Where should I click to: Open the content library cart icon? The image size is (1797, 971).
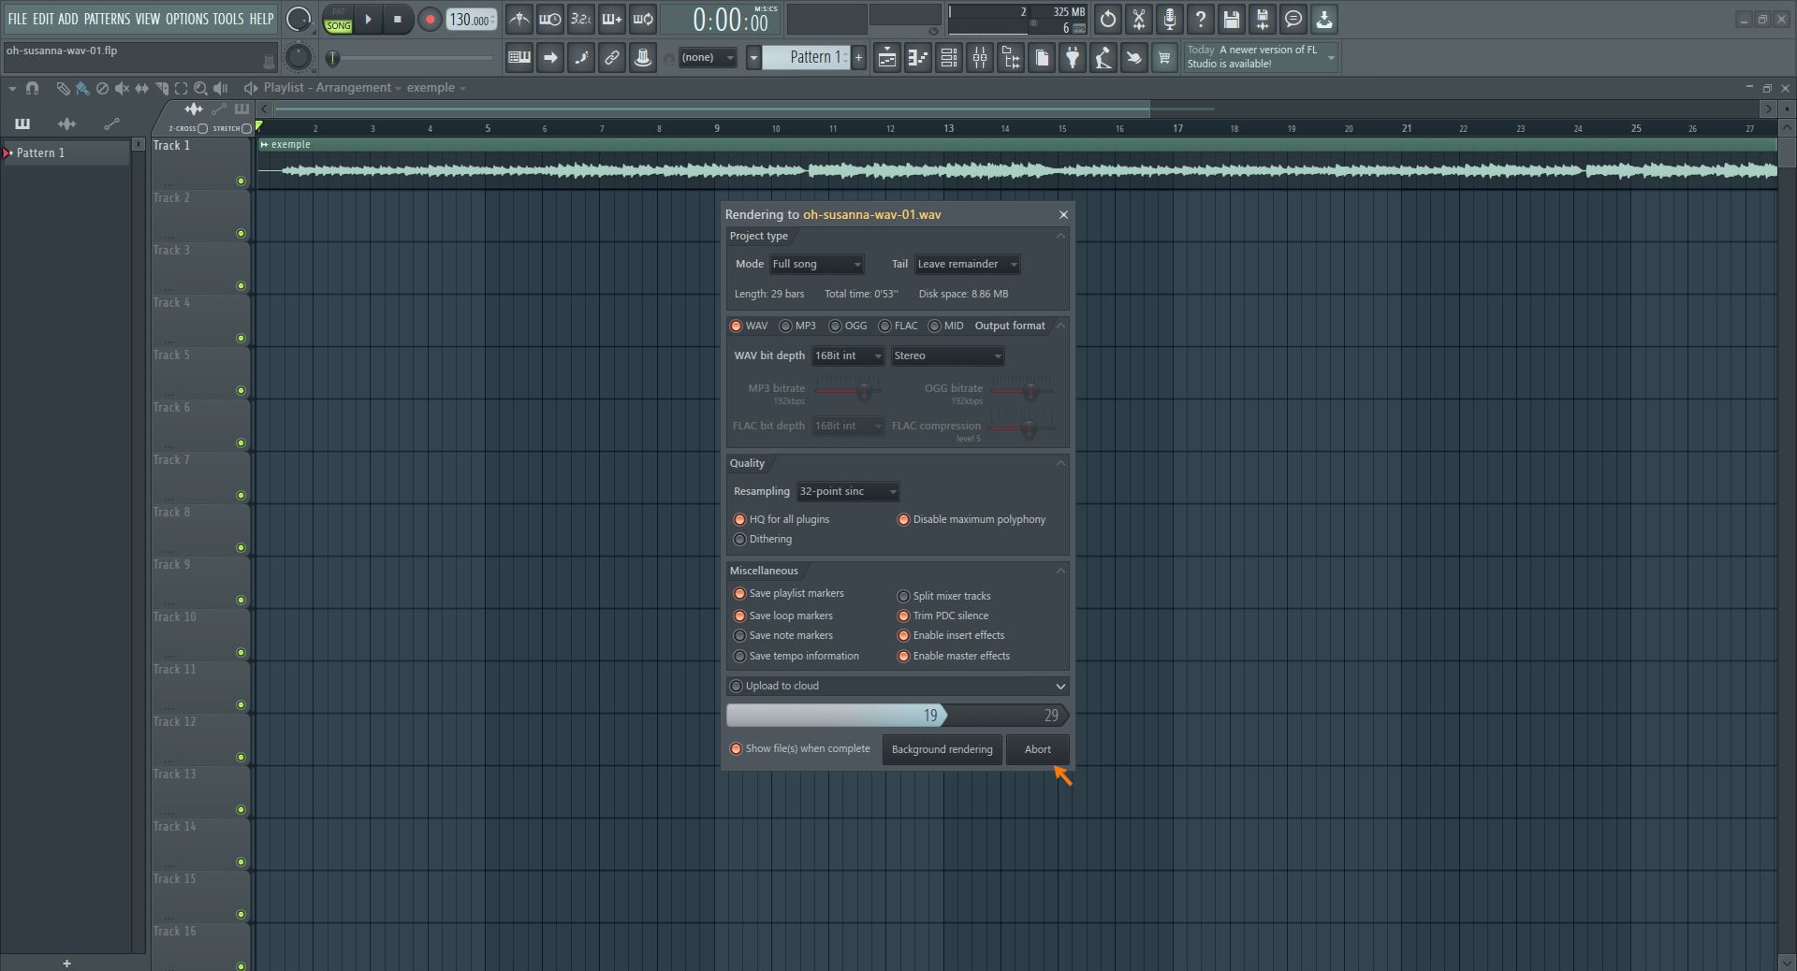pos(1164,58)
